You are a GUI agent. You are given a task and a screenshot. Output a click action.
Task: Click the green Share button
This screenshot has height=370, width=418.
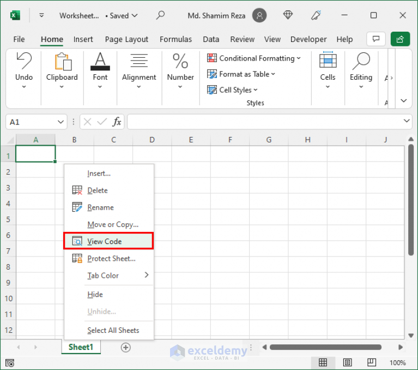400,39
